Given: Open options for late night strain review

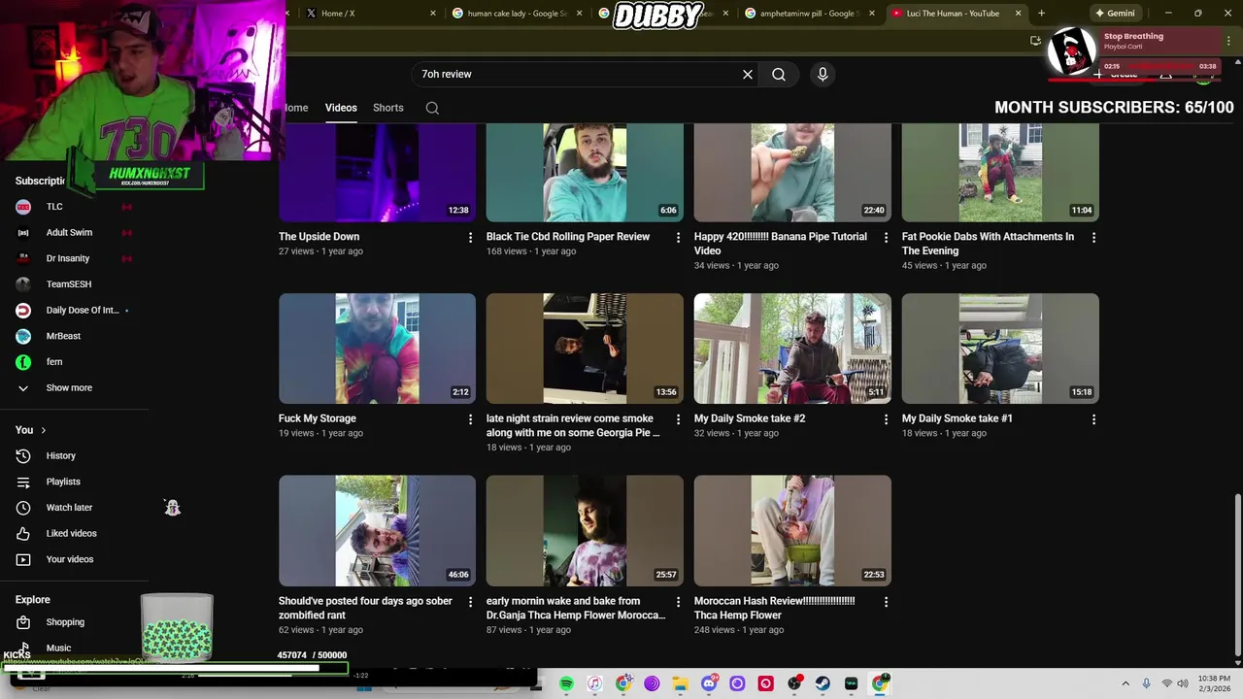Looking at the screenshot, I should [x=679, y=419].
